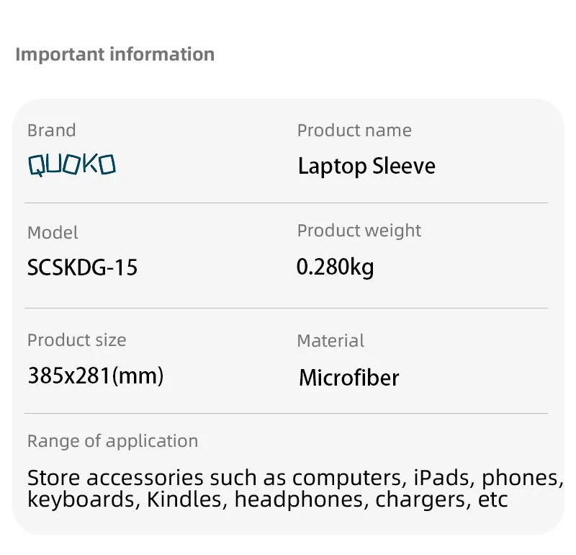The width and height of the screenshot is (576, 555).
Task: Click the QUOKO brand logo
Action: click(71, 165)
